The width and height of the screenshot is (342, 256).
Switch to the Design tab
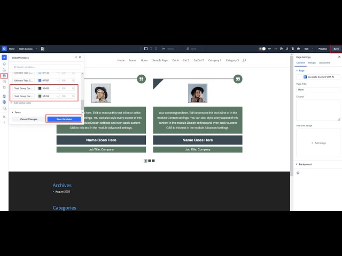coord(312,63)
